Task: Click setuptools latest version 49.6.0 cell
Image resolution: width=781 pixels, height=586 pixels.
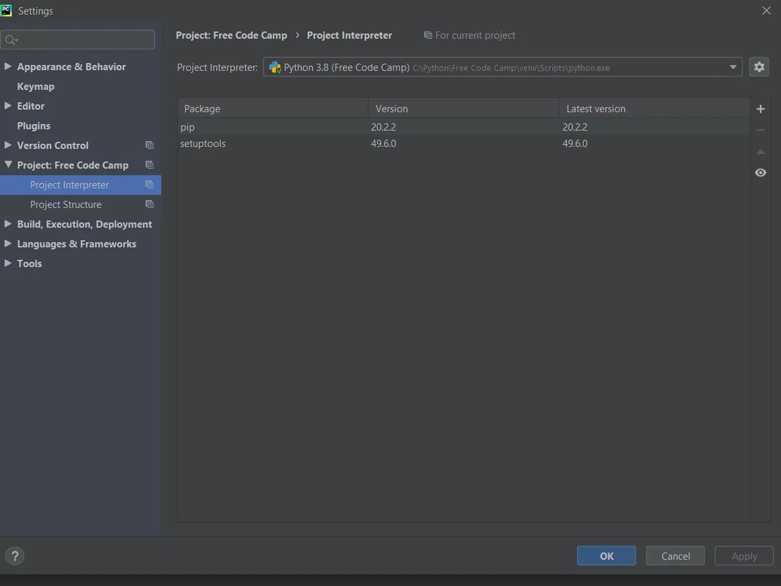Action: (575, 144)
